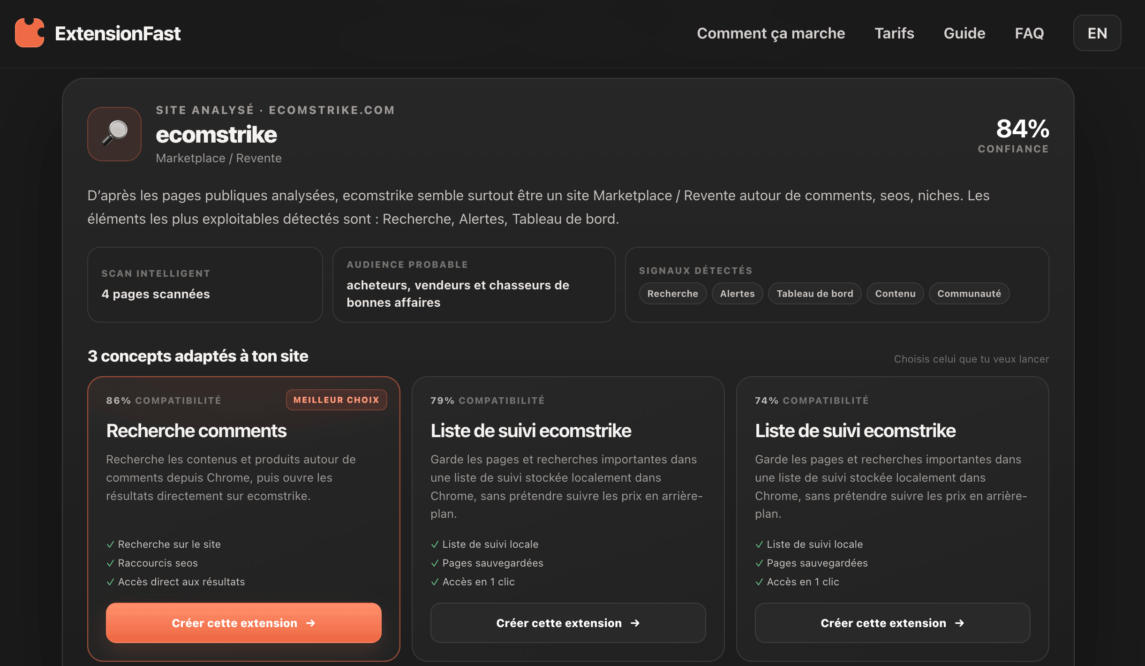Click the Choisis celui que tu veux lancer hint
Viewport: 1145px width, 666px height.
[972, 359]
